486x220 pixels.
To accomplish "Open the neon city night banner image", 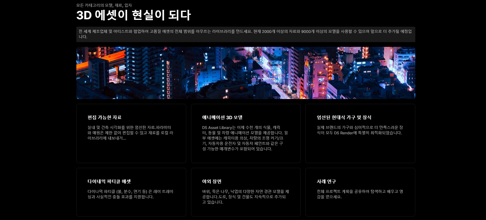I will pyautogui.click(x=246, y=73).
